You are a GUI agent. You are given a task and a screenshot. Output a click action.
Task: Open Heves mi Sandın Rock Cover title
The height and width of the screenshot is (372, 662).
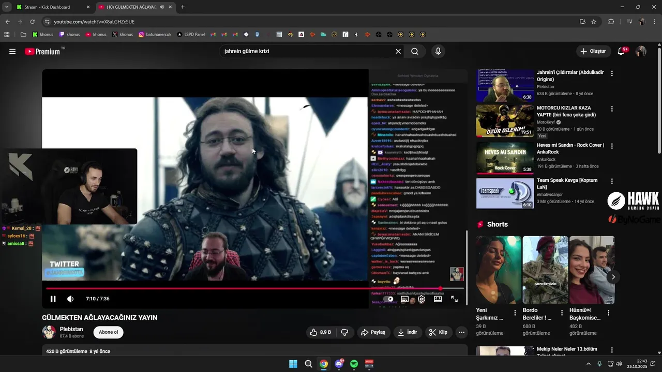click(x=570, y=149)
